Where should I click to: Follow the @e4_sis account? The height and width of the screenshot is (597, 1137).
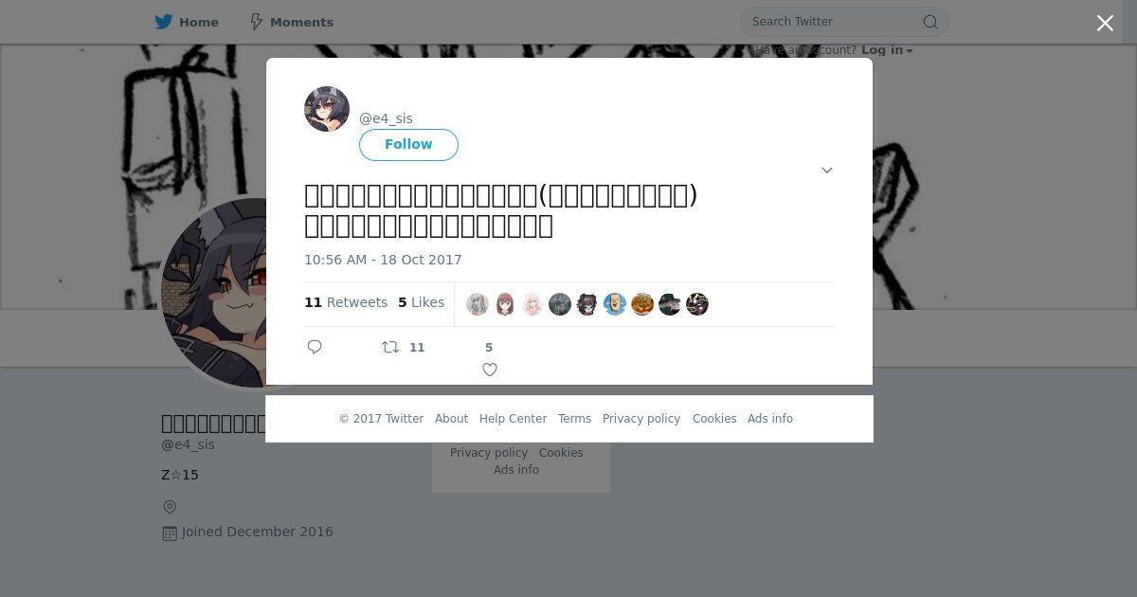coord(408,144)
